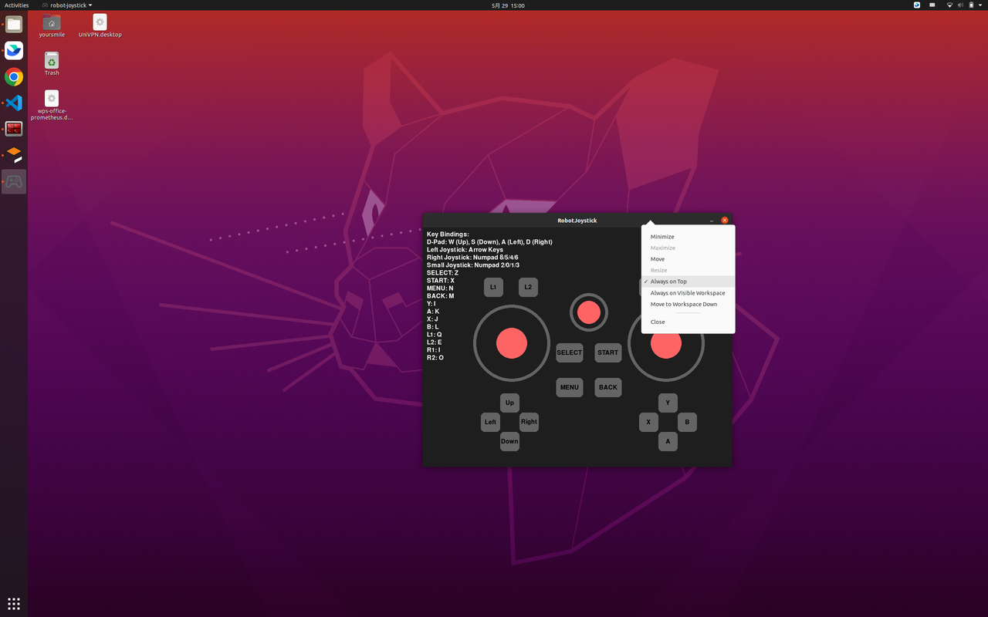Show Applications grid at dock bottom
988x617 pixels.
click(x=14, y=603)
